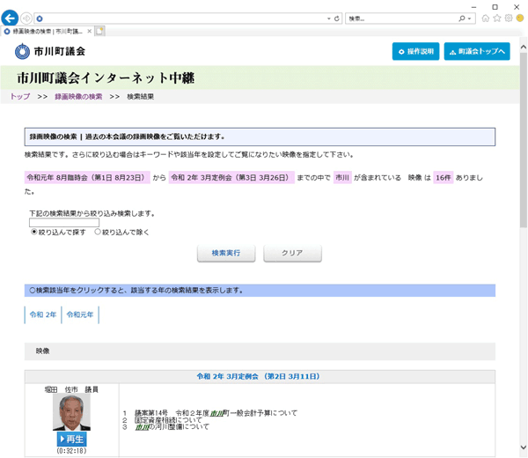The image size is (528, 458).
Task: Click the vertical scrollbar thumb
Action: (523, 140)
